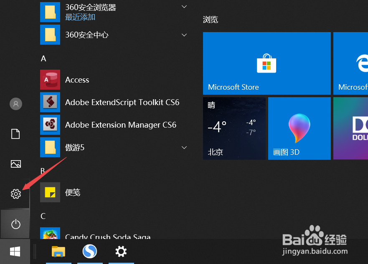Launch the browser icon on the taskbar
The image size is (368, 264).
90,251
